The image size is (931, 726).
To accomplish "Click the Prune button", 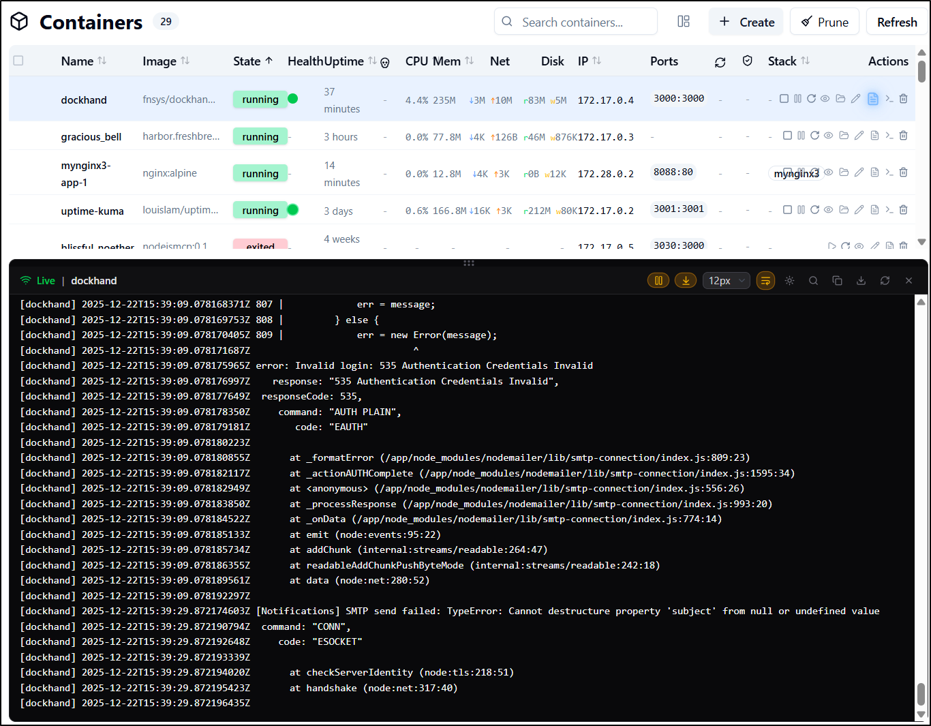I will coord(824,22).
